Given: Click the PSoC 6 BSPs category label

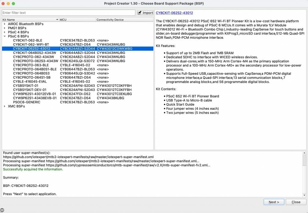Looking at the screenshot, I should click(18, 36).
